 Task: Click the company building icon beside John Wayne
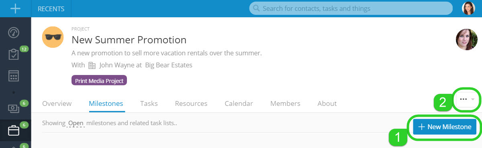click(92, 65)
